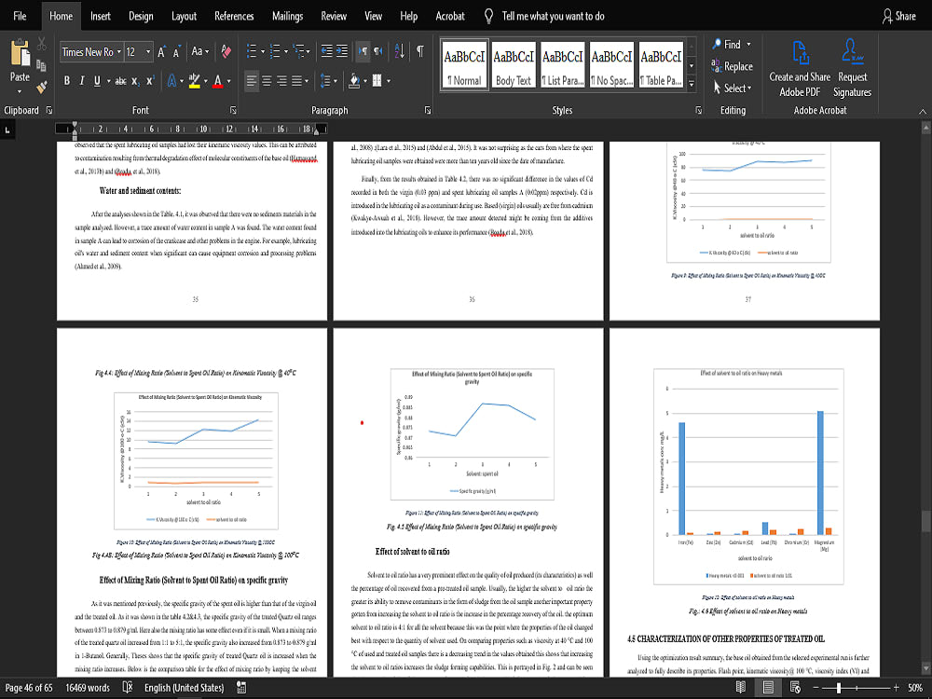Open Create and Share Adobe PDF
Screen dimensions: 932x699
pyautogui.click(x=799, y=65)
